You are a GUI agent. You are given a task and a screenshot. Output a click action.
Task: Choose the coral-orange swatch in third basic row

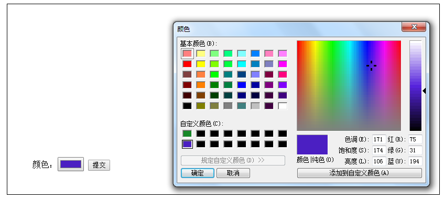[x=201, y=74]
